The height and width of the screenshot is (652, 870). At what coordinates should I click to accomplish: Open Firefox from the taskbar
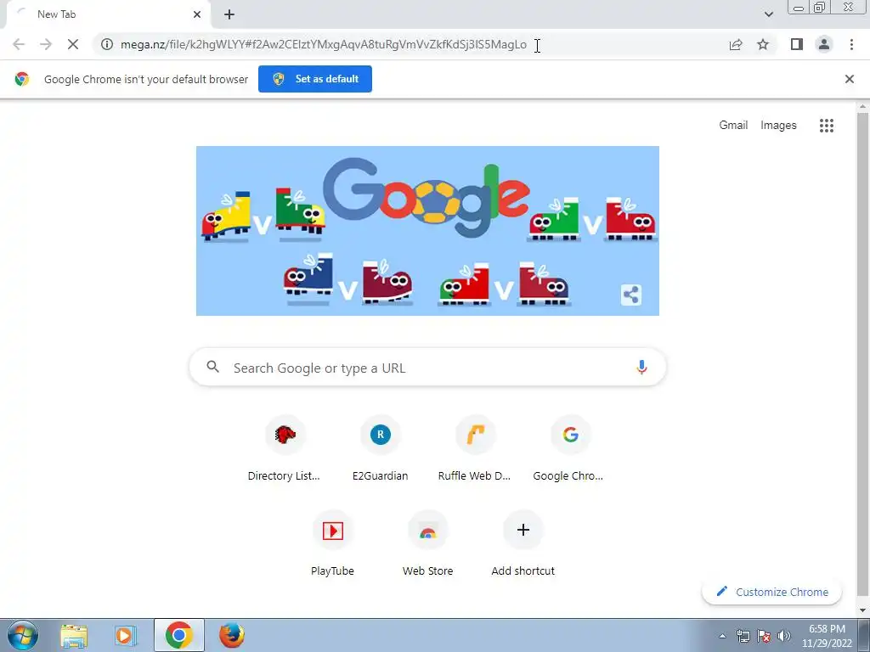pos(231,635)
